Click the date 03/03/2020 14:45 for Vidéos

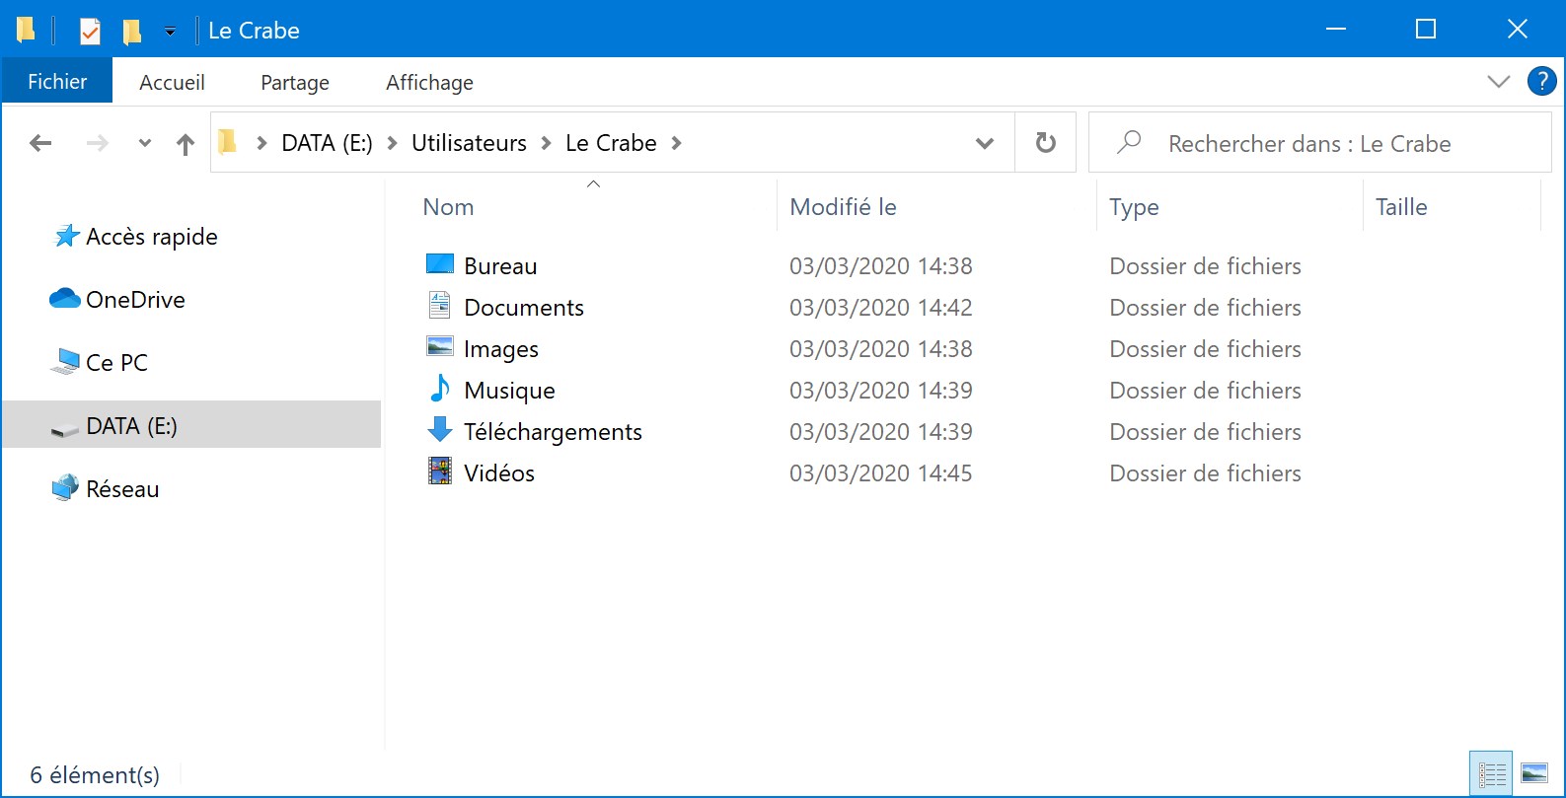pos(881,473)
